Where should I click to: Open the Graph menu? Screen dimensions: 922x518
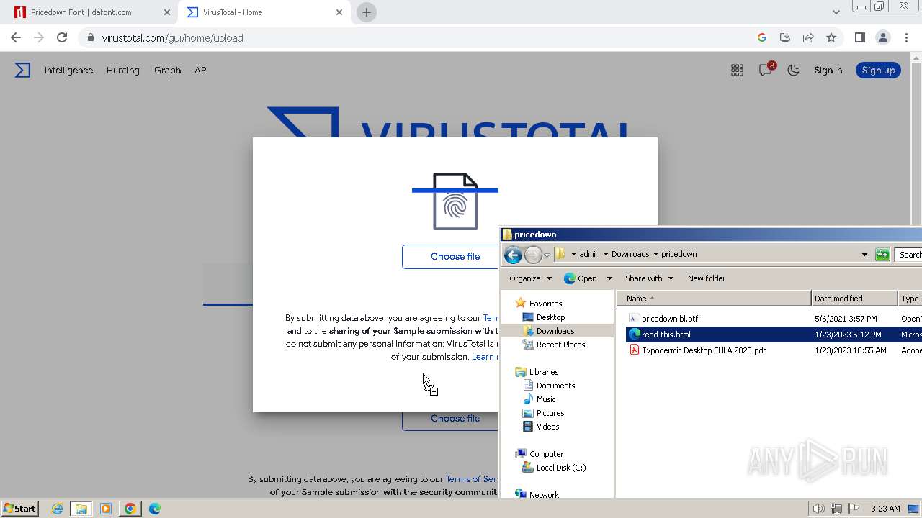[167, 70]
